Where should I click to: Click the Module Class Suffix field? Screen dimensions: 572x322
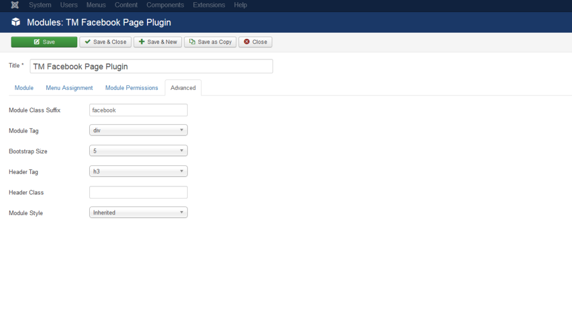138,110
